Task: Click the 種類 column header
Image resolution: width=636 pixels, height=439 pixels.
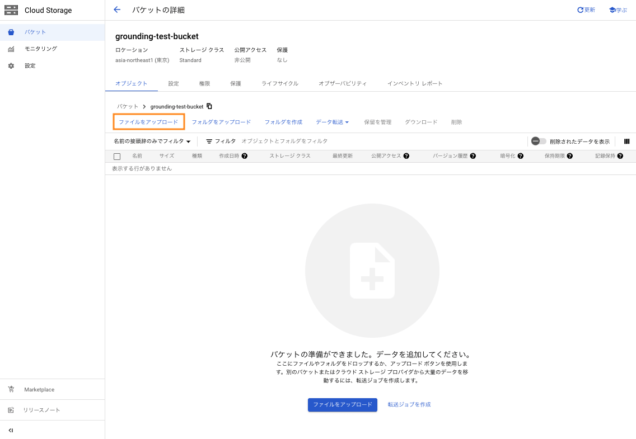Action: pos(197,156)
